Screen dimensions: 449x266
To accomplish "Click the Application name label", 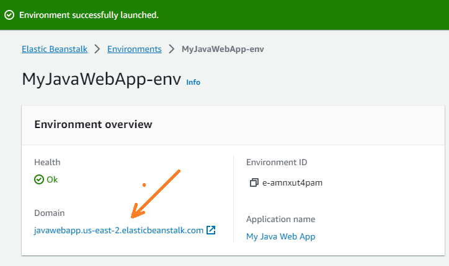I will pyautogui.click(x=280, y=219).
